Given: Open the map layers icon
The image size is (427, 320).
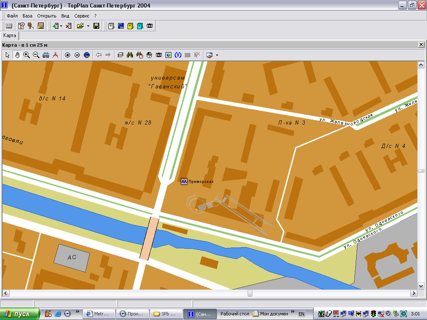Looking at the screenshot, I should point(121,55).
